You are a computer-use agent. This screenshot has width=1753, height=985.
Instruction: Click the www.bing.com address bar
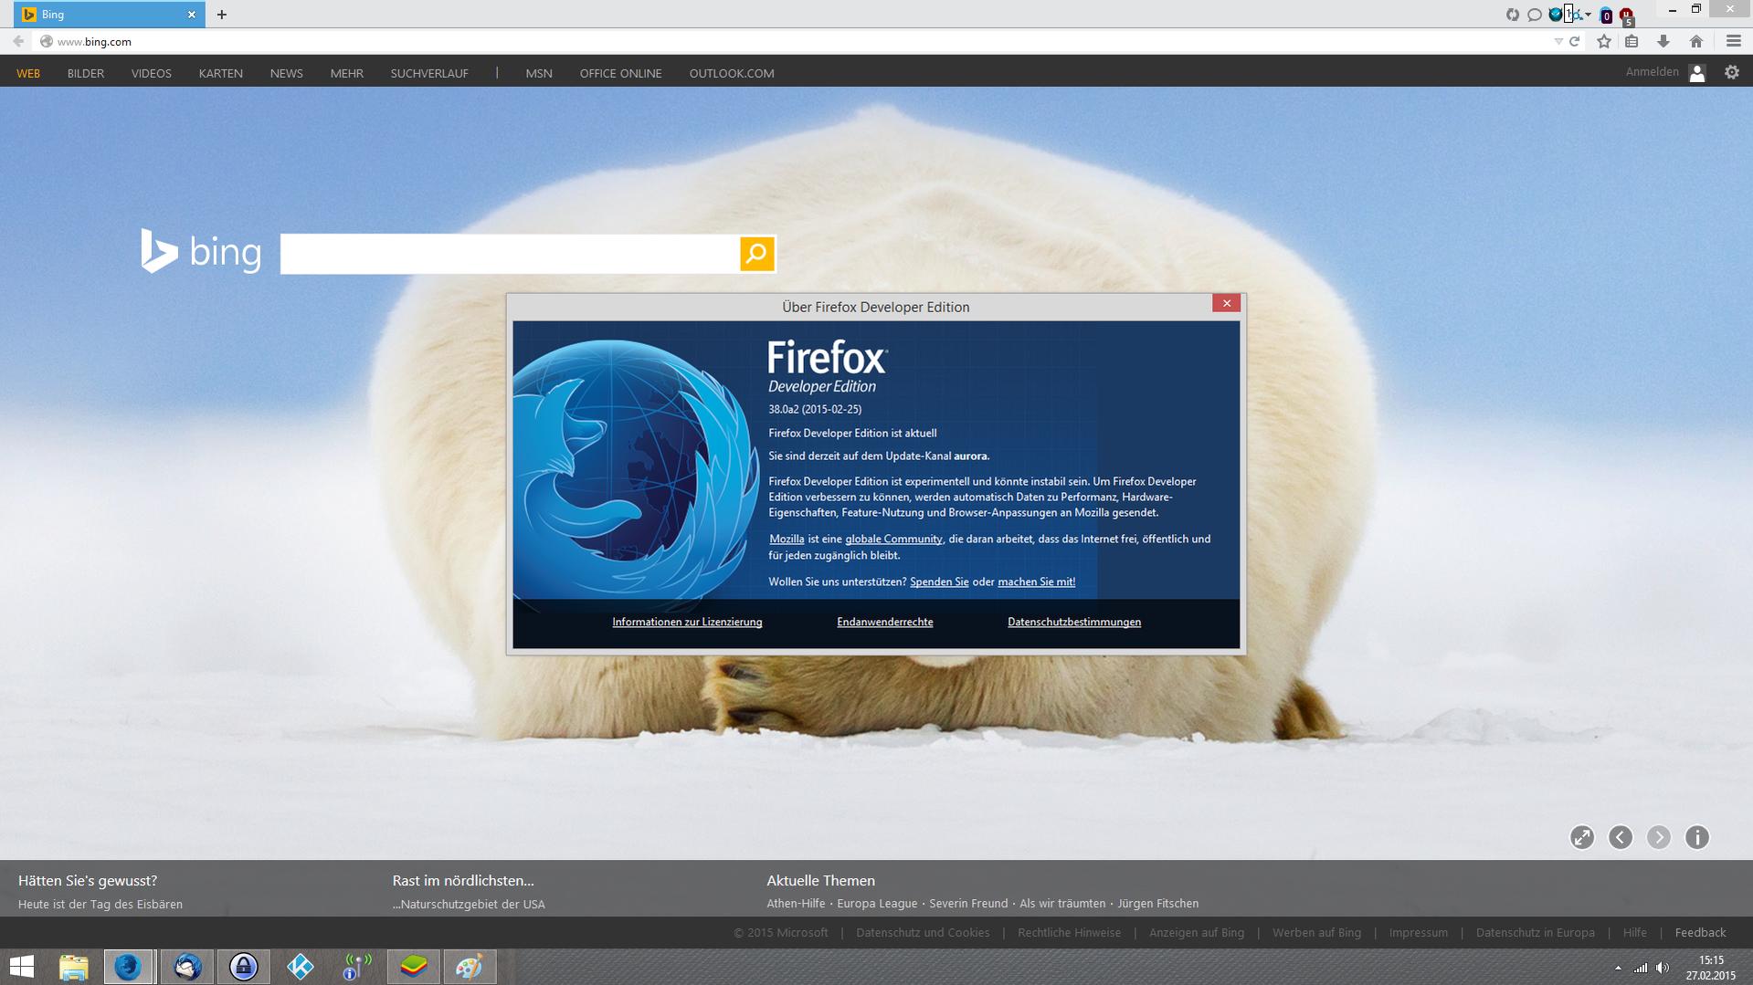click(795, 42)
